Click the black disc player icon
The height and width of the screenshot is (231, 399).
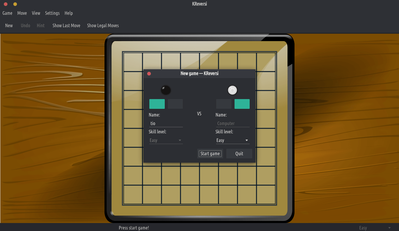[x=166, y=90]
